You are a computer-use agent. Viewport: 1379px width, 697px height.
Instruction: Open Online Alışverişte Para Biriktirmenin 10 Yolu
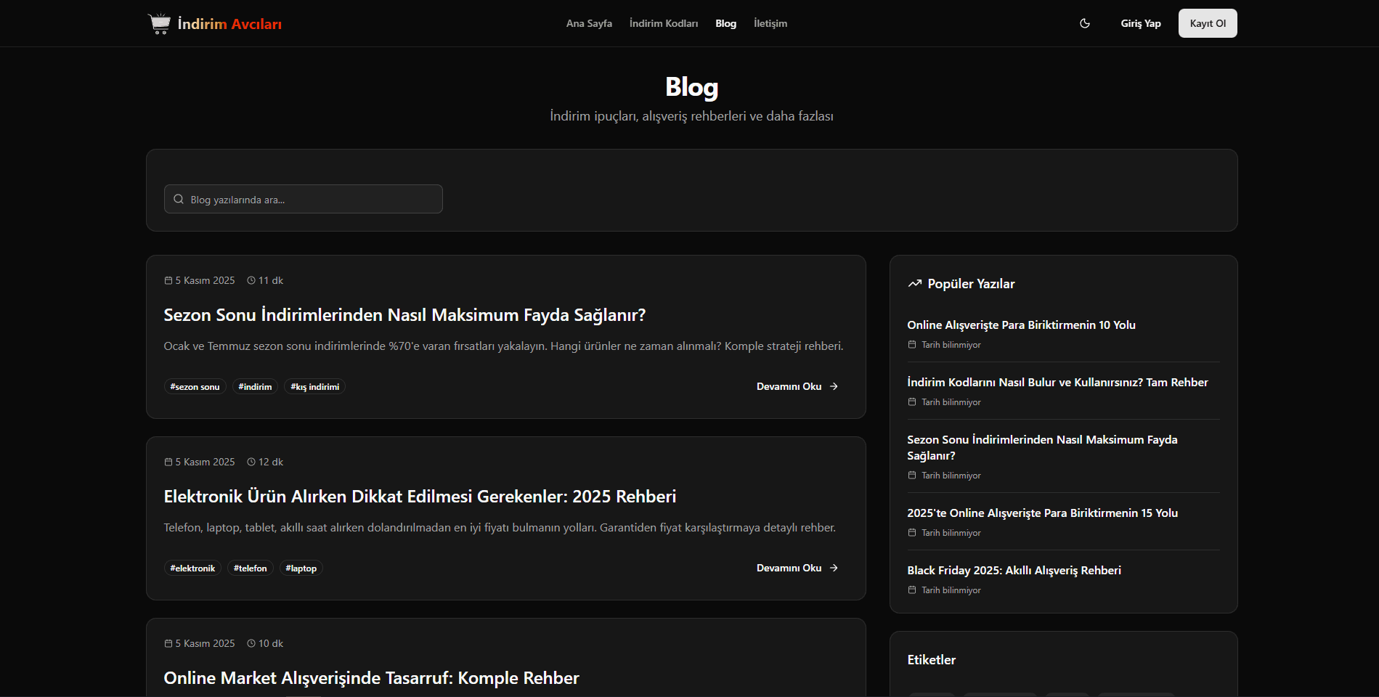click(1021, 325)
